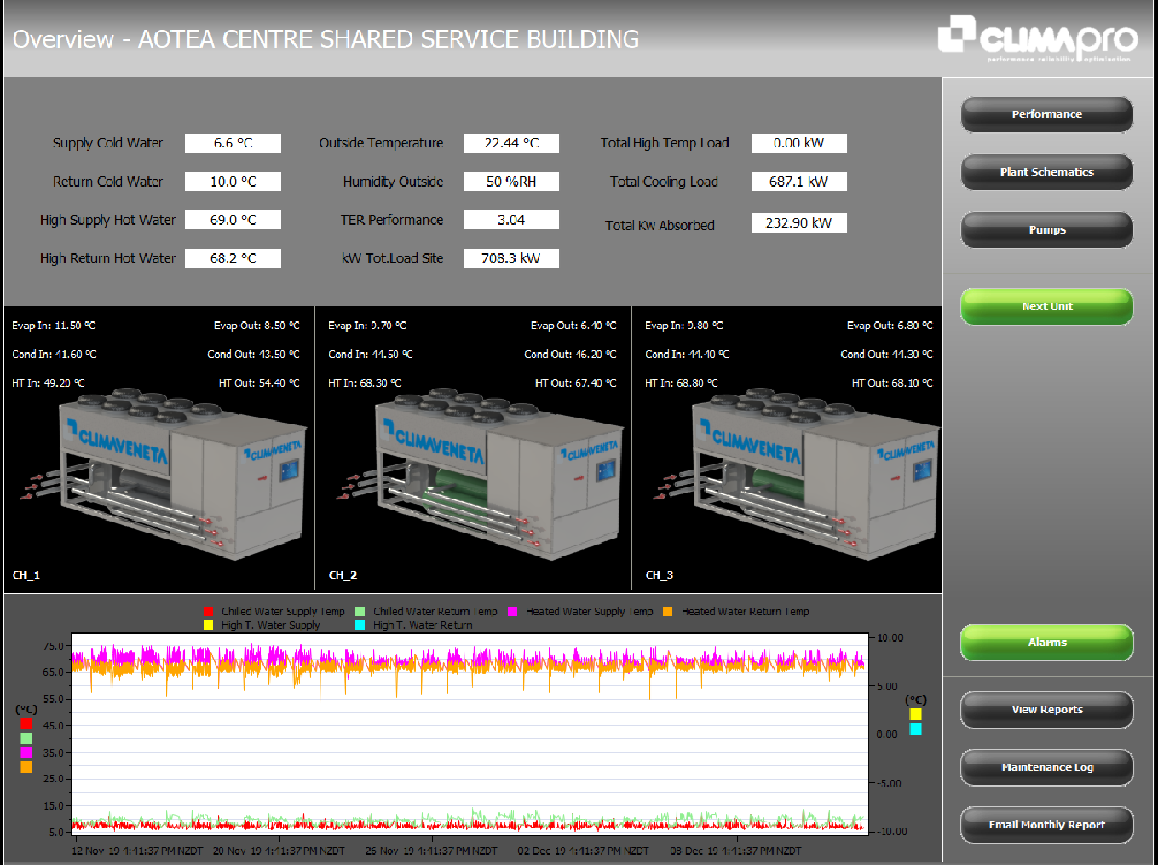
Task: Click Email Monthly Report button
Action: tap(1047, 824)
